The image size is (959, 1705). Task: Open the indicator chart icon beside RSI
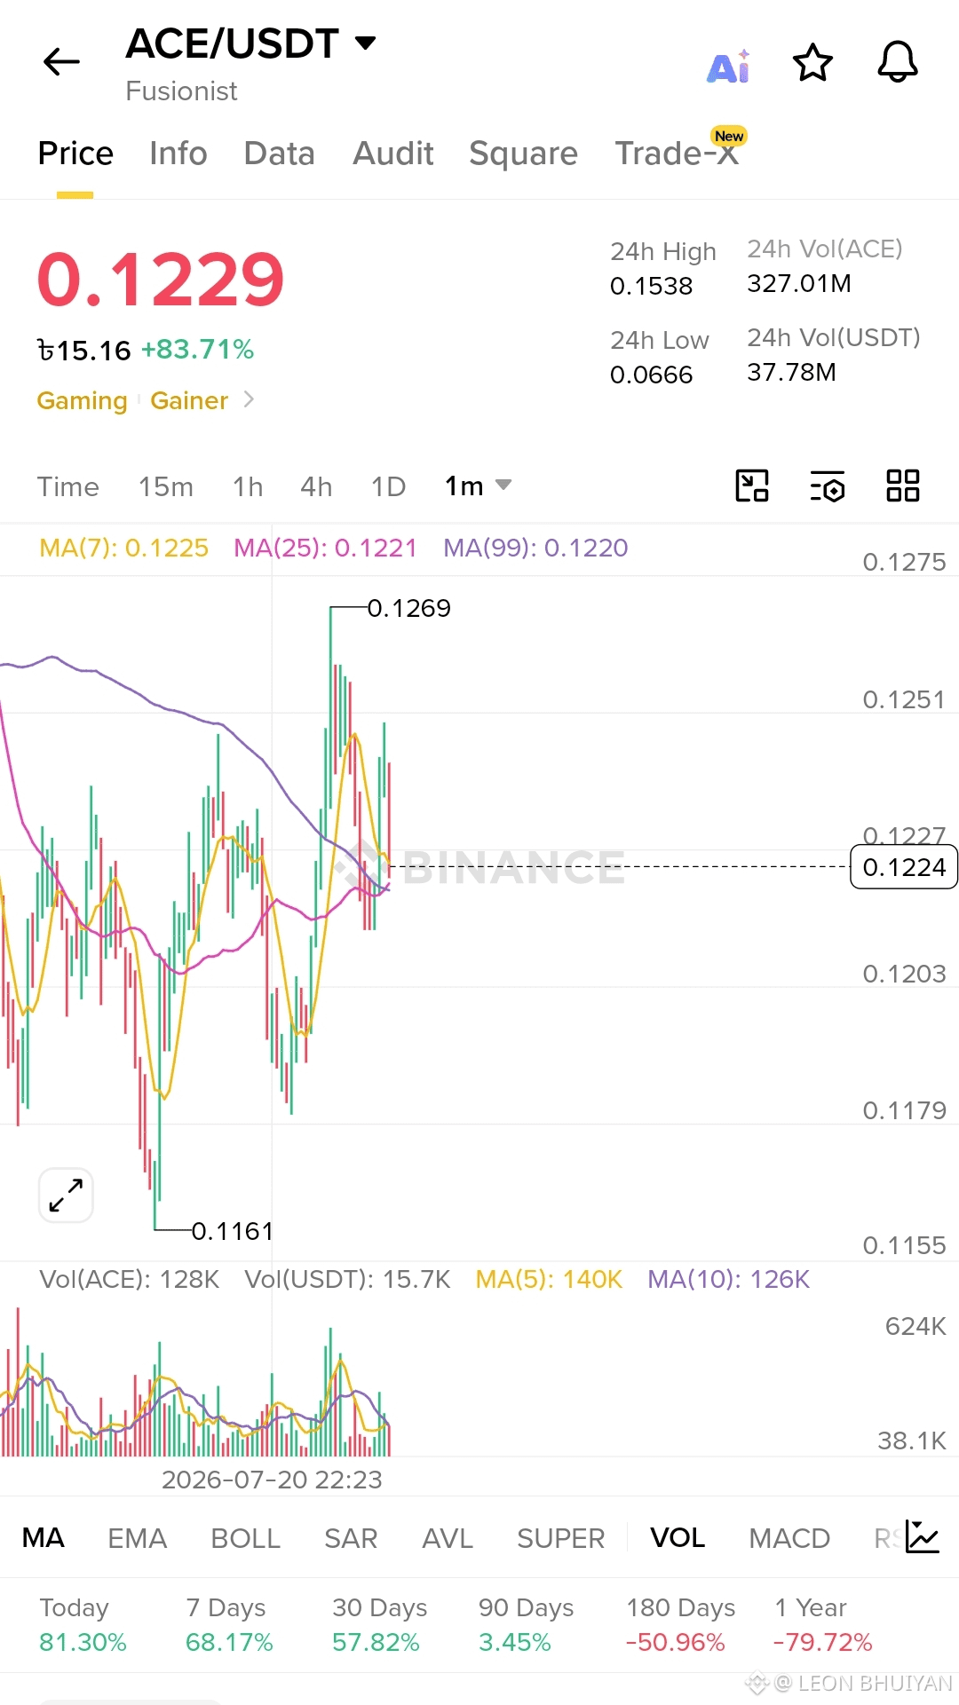[x=923, y=1536]
